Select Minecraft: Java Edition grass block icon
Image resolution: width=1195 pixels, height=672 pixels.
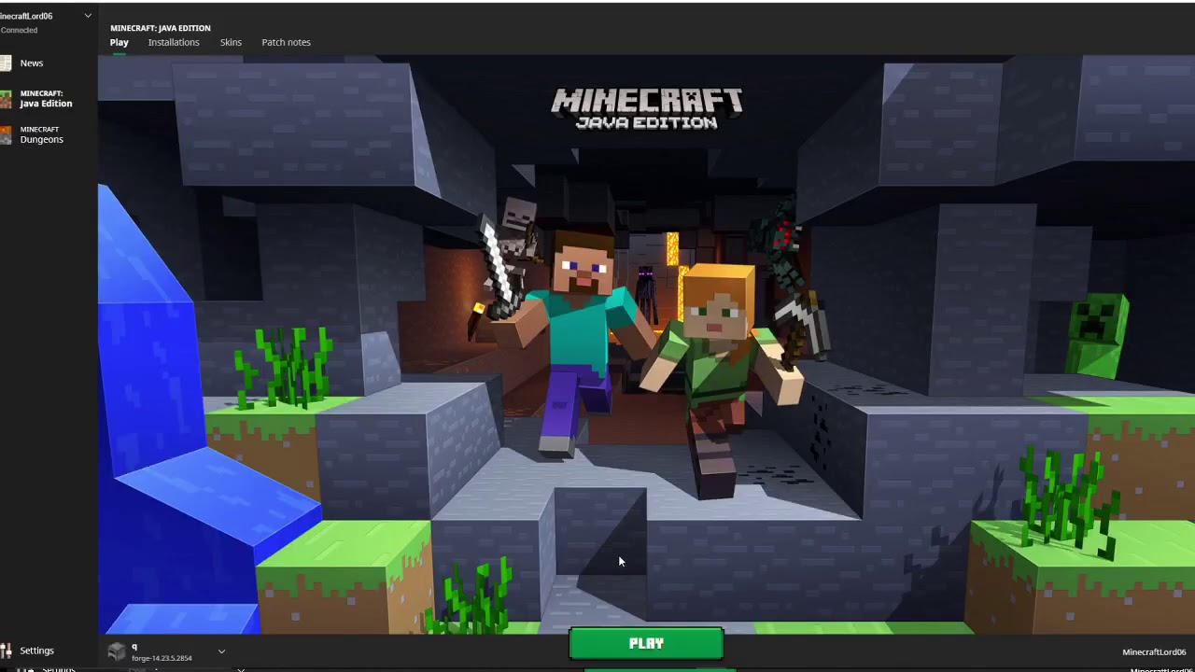6,99
